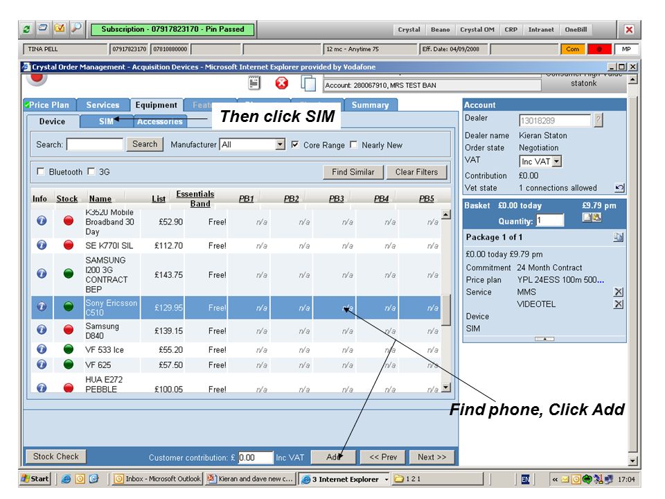Click the Clear Filters button
This screenshot has height=499, width=665.
point(416,172)
